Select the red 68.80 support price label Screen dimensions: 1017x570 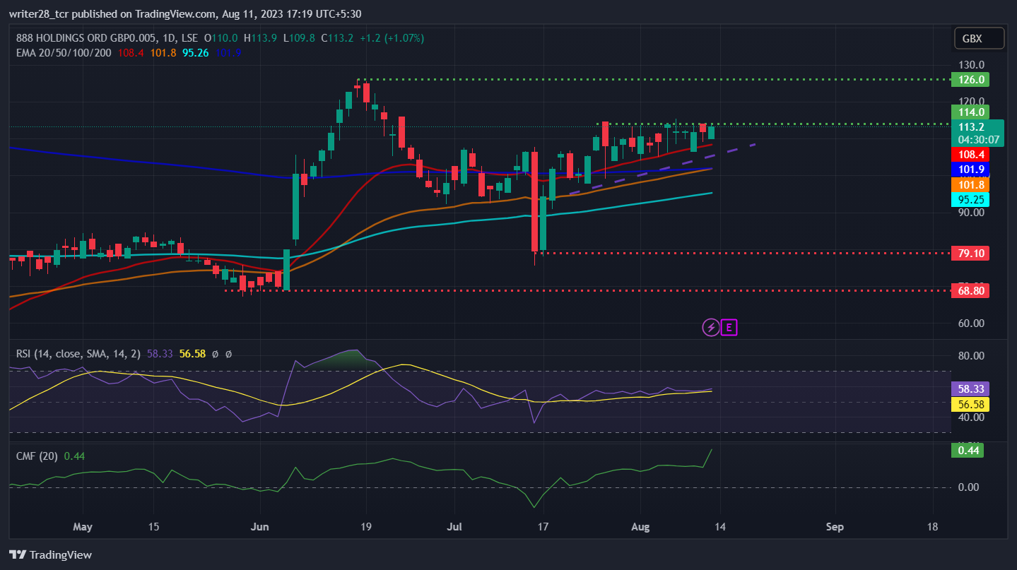pyautogui.click(x=970, y=290)
